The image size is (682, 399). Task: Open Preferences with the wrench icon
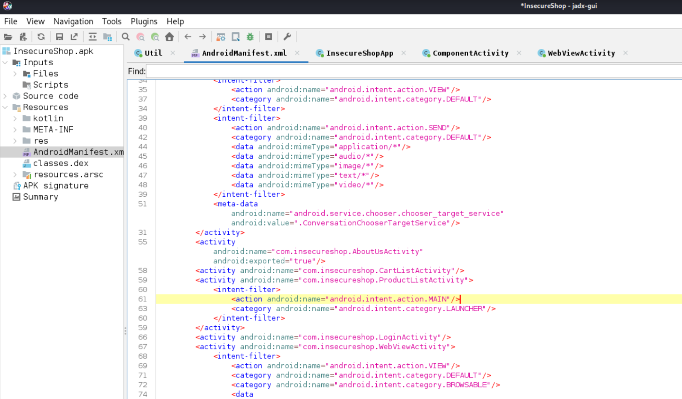click(287, 37)
